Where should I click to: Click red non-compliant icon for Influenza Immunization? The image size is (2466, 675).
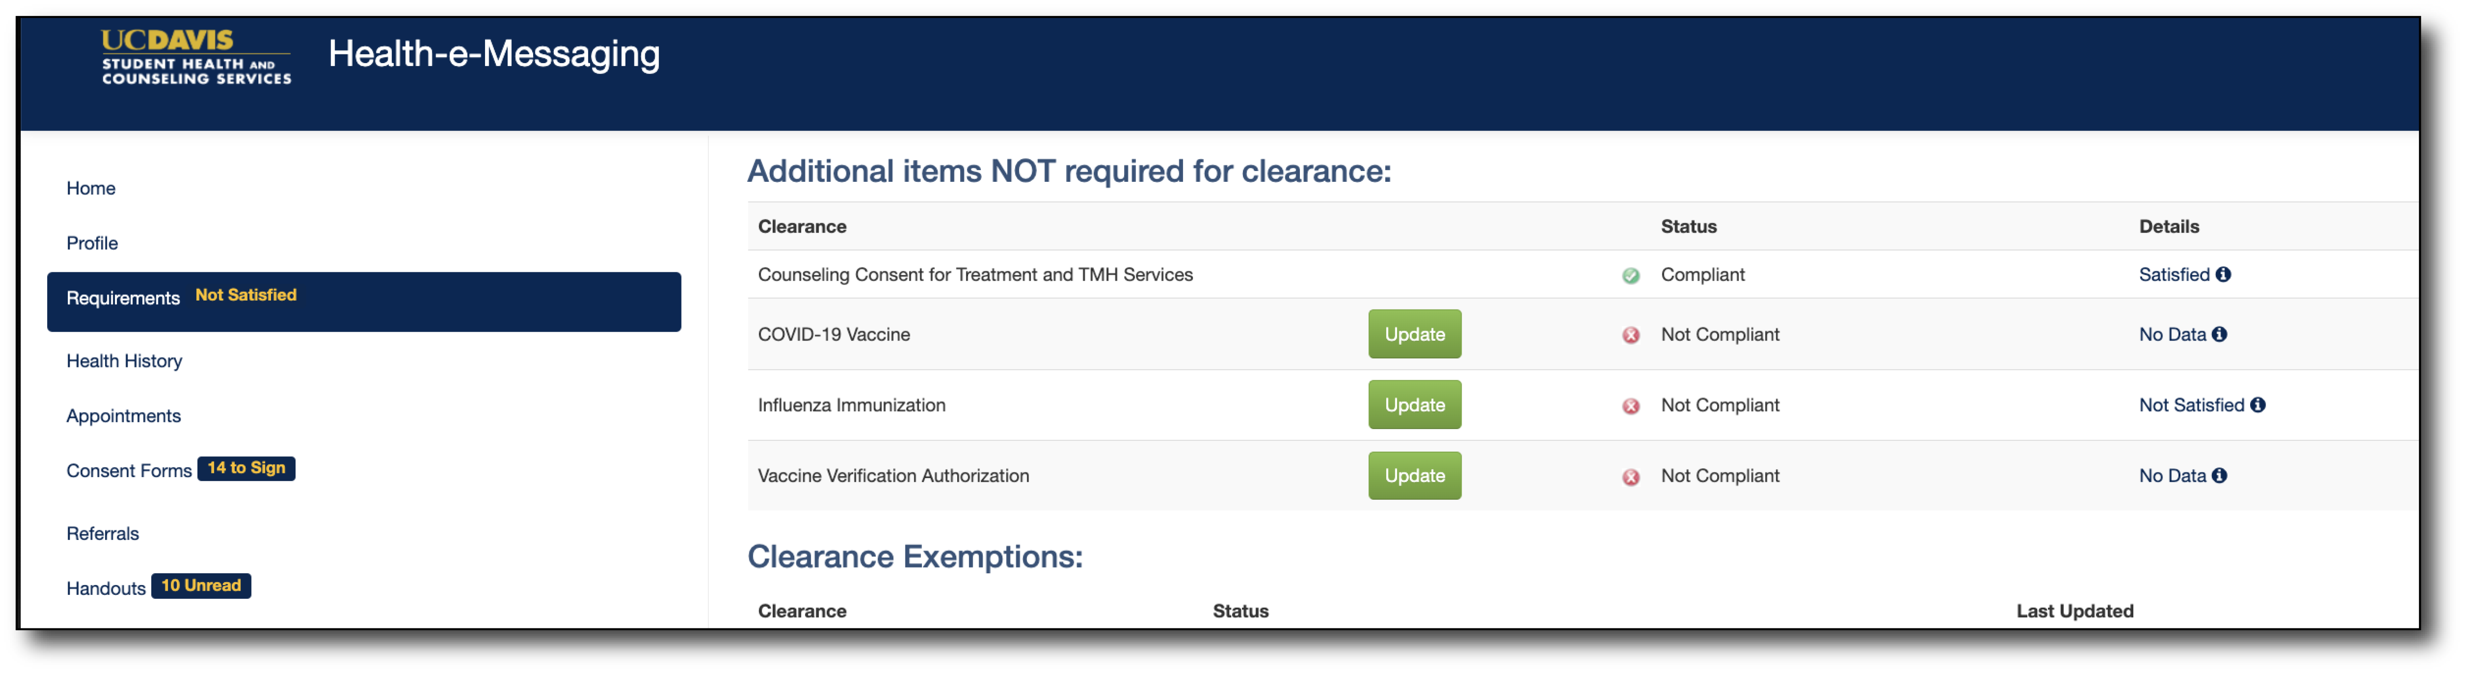1631,407
